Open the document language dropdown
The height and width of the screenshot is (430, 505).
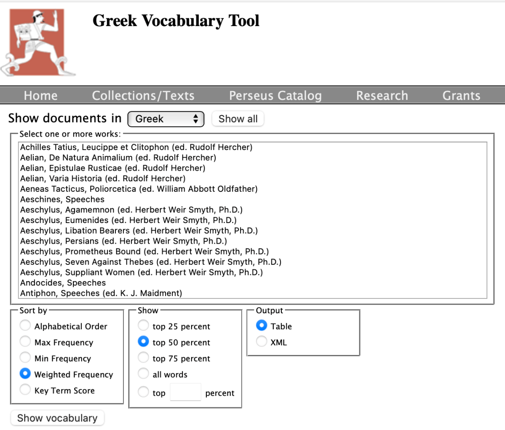click(x=166, y=118)
